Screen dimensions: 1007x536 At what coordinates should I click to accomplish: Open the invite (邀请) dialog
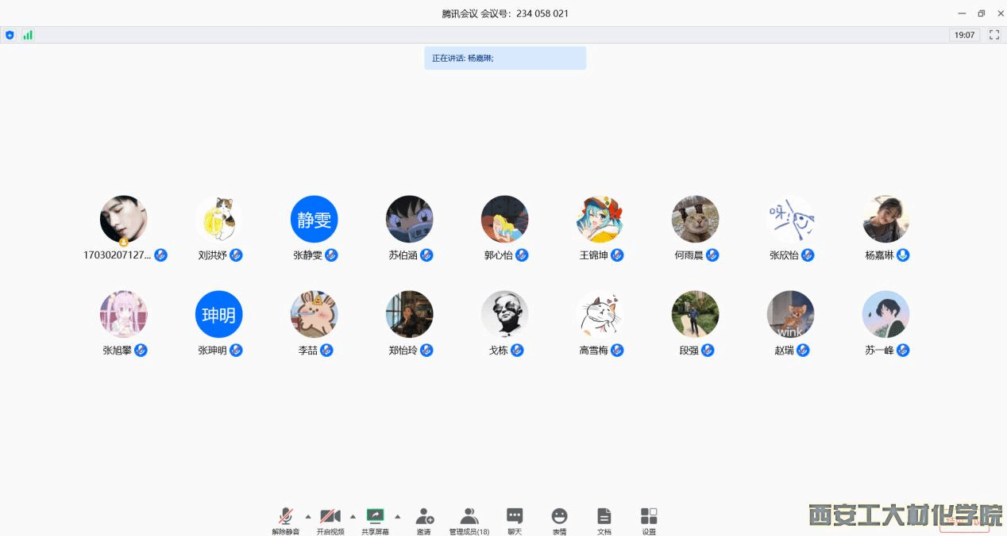(x=424, y=520)
